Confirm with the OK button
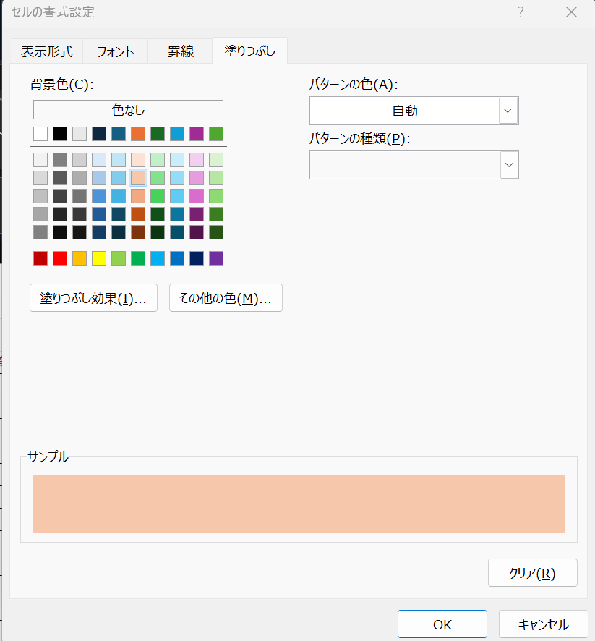 [442, 624]
